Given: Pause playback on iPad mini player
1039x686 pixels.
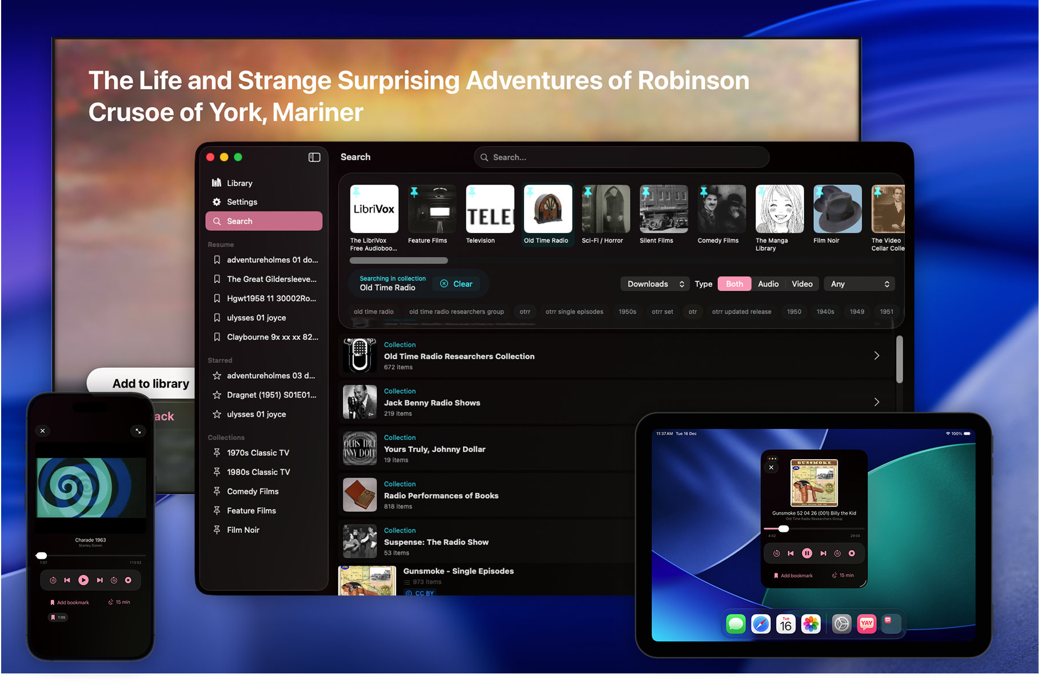Looking at the screenshot, I should point(807,553).
